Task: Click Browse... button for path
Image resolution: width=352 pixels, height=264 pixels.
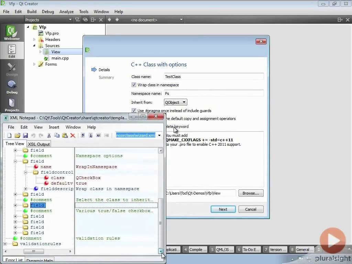Action: [x=251, y=193]
